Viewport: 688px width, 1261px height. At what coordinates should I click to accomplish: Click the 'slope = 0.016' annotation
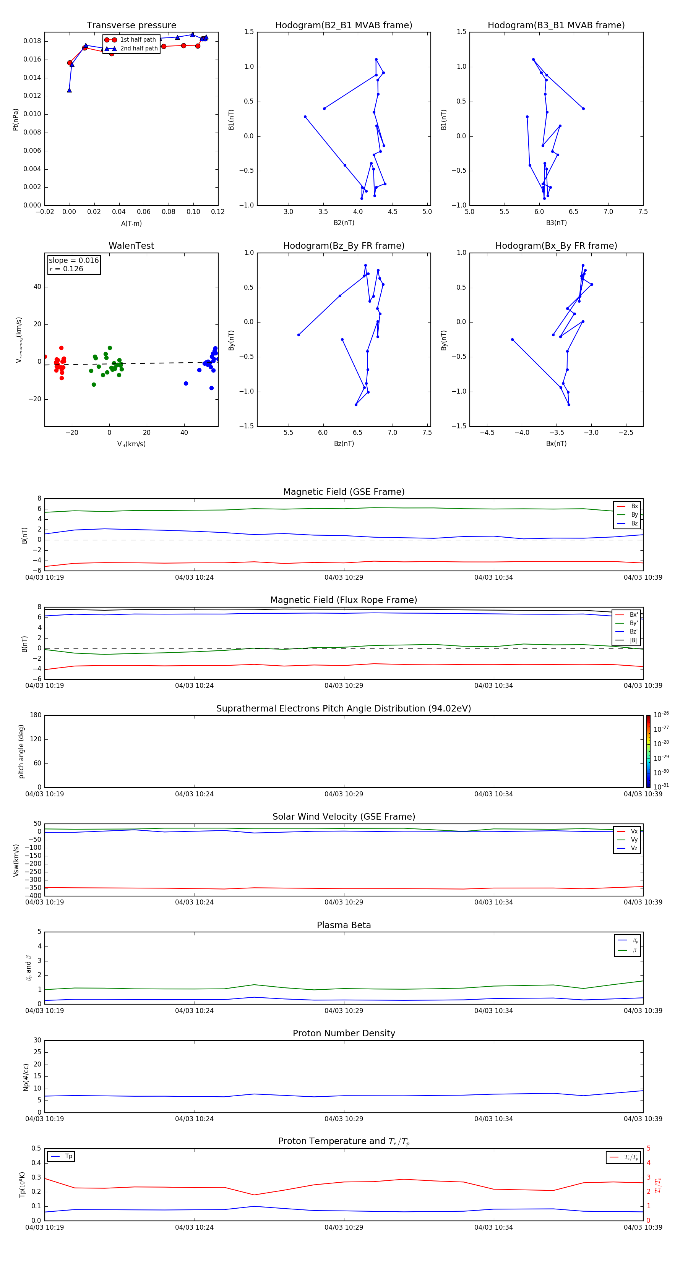pos(74,261)
